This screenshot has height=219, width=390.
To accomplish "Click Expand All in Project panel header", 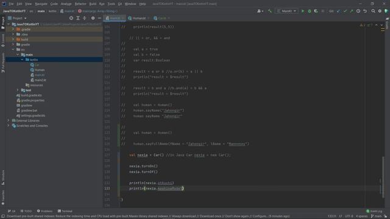I will click(x=78, y=18).
